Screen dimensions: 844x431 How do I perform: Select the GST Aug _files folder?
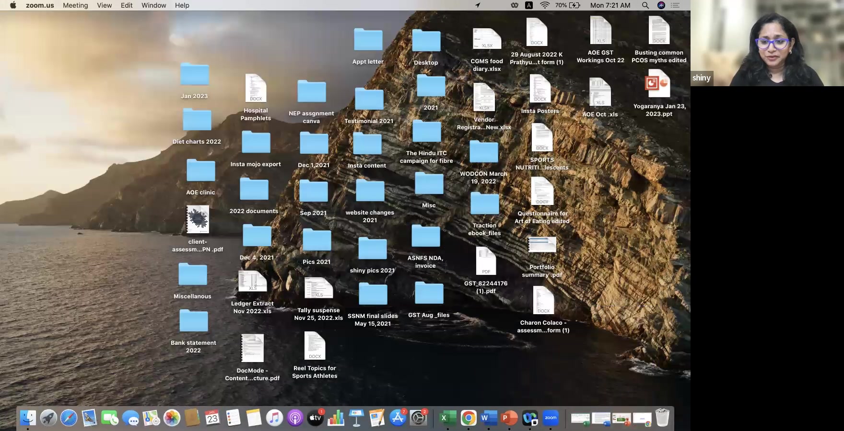[x=429, y=300]
